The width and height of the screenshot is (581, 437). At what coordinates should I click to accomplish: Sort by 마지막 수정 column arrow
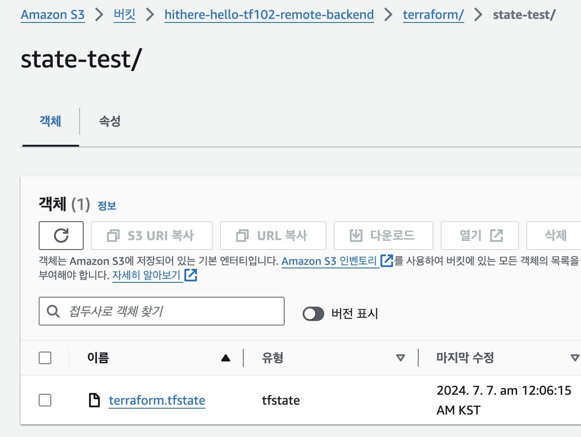(575, 358)
